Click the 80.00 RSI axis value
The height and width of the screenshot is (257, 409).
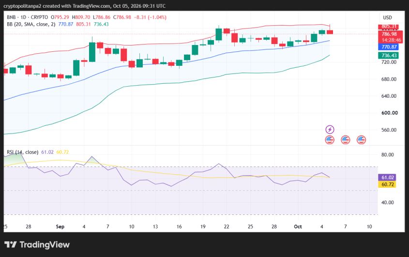[387, 155]
